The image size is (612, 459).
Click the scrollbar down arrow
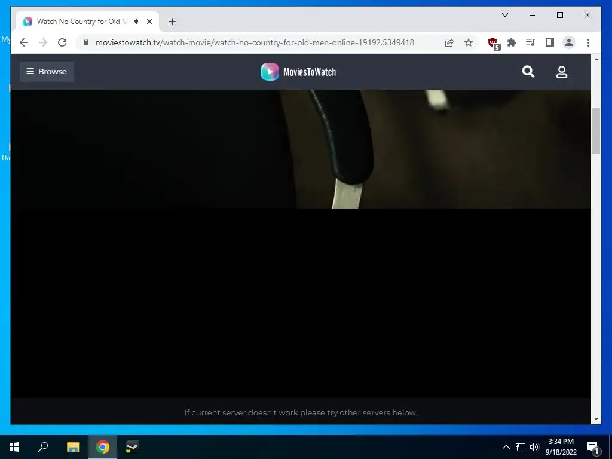pyautogui.click(x=596, y=419)
